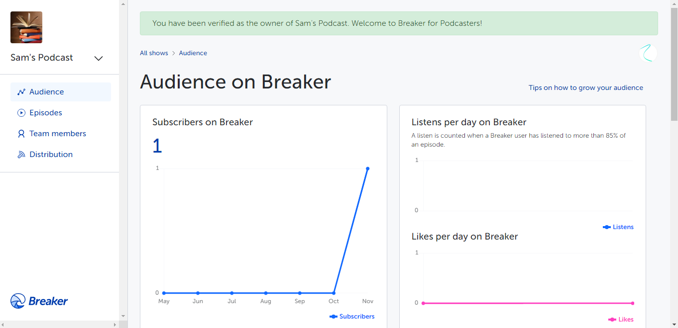
Task: Click the Sam's Podcast cover thumbnail
Action: point(26,27)
